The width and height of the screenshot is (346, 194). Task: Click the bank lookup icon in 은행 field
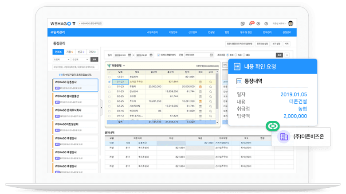tap(211, 55)
